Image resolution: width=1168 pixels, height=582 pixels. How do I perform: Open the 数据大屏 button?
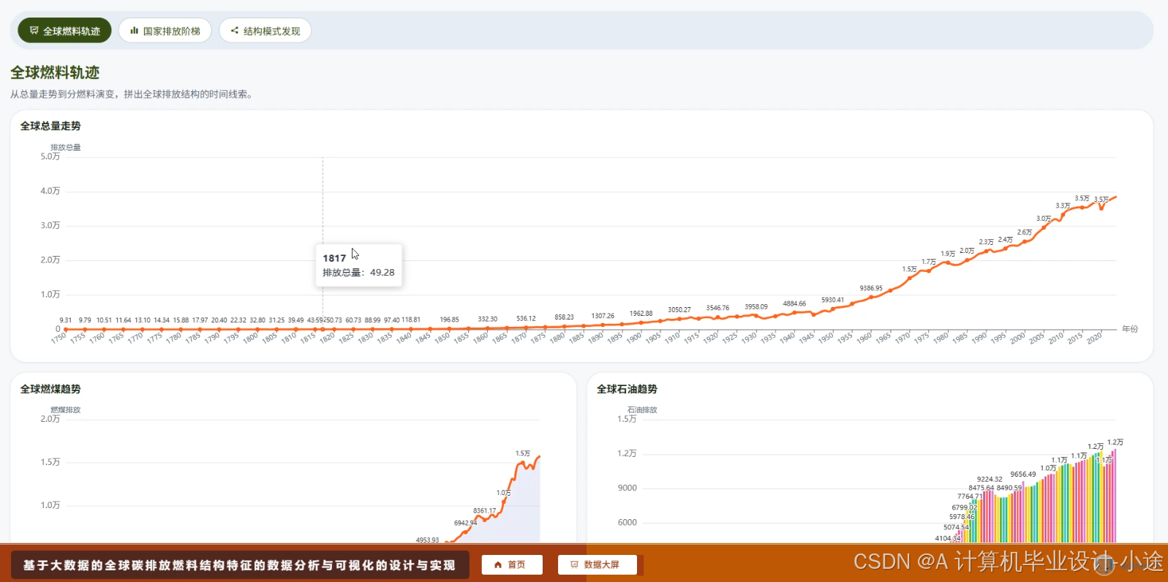pyautogui.click(x=597, y=564)
